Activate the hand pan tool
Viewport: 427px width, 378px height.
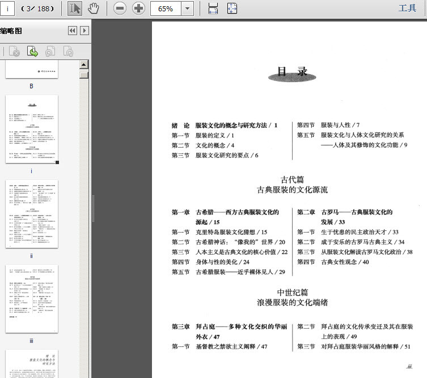click(x=94, y=8)
